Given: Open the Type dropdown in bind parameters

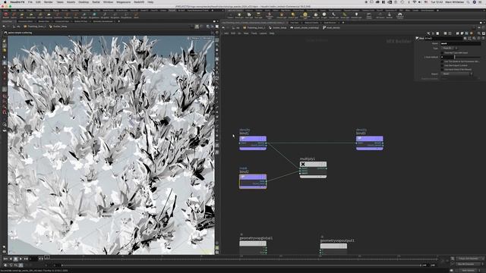Looking at the screenshot, I should click(449, 48).
